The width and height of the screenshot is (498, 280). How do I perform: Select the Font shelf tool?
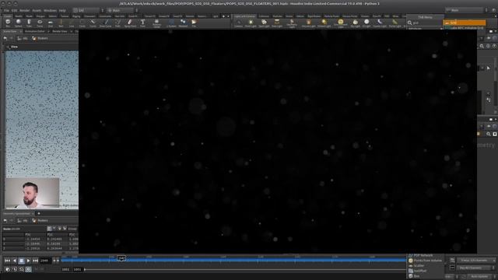(142, 23)
